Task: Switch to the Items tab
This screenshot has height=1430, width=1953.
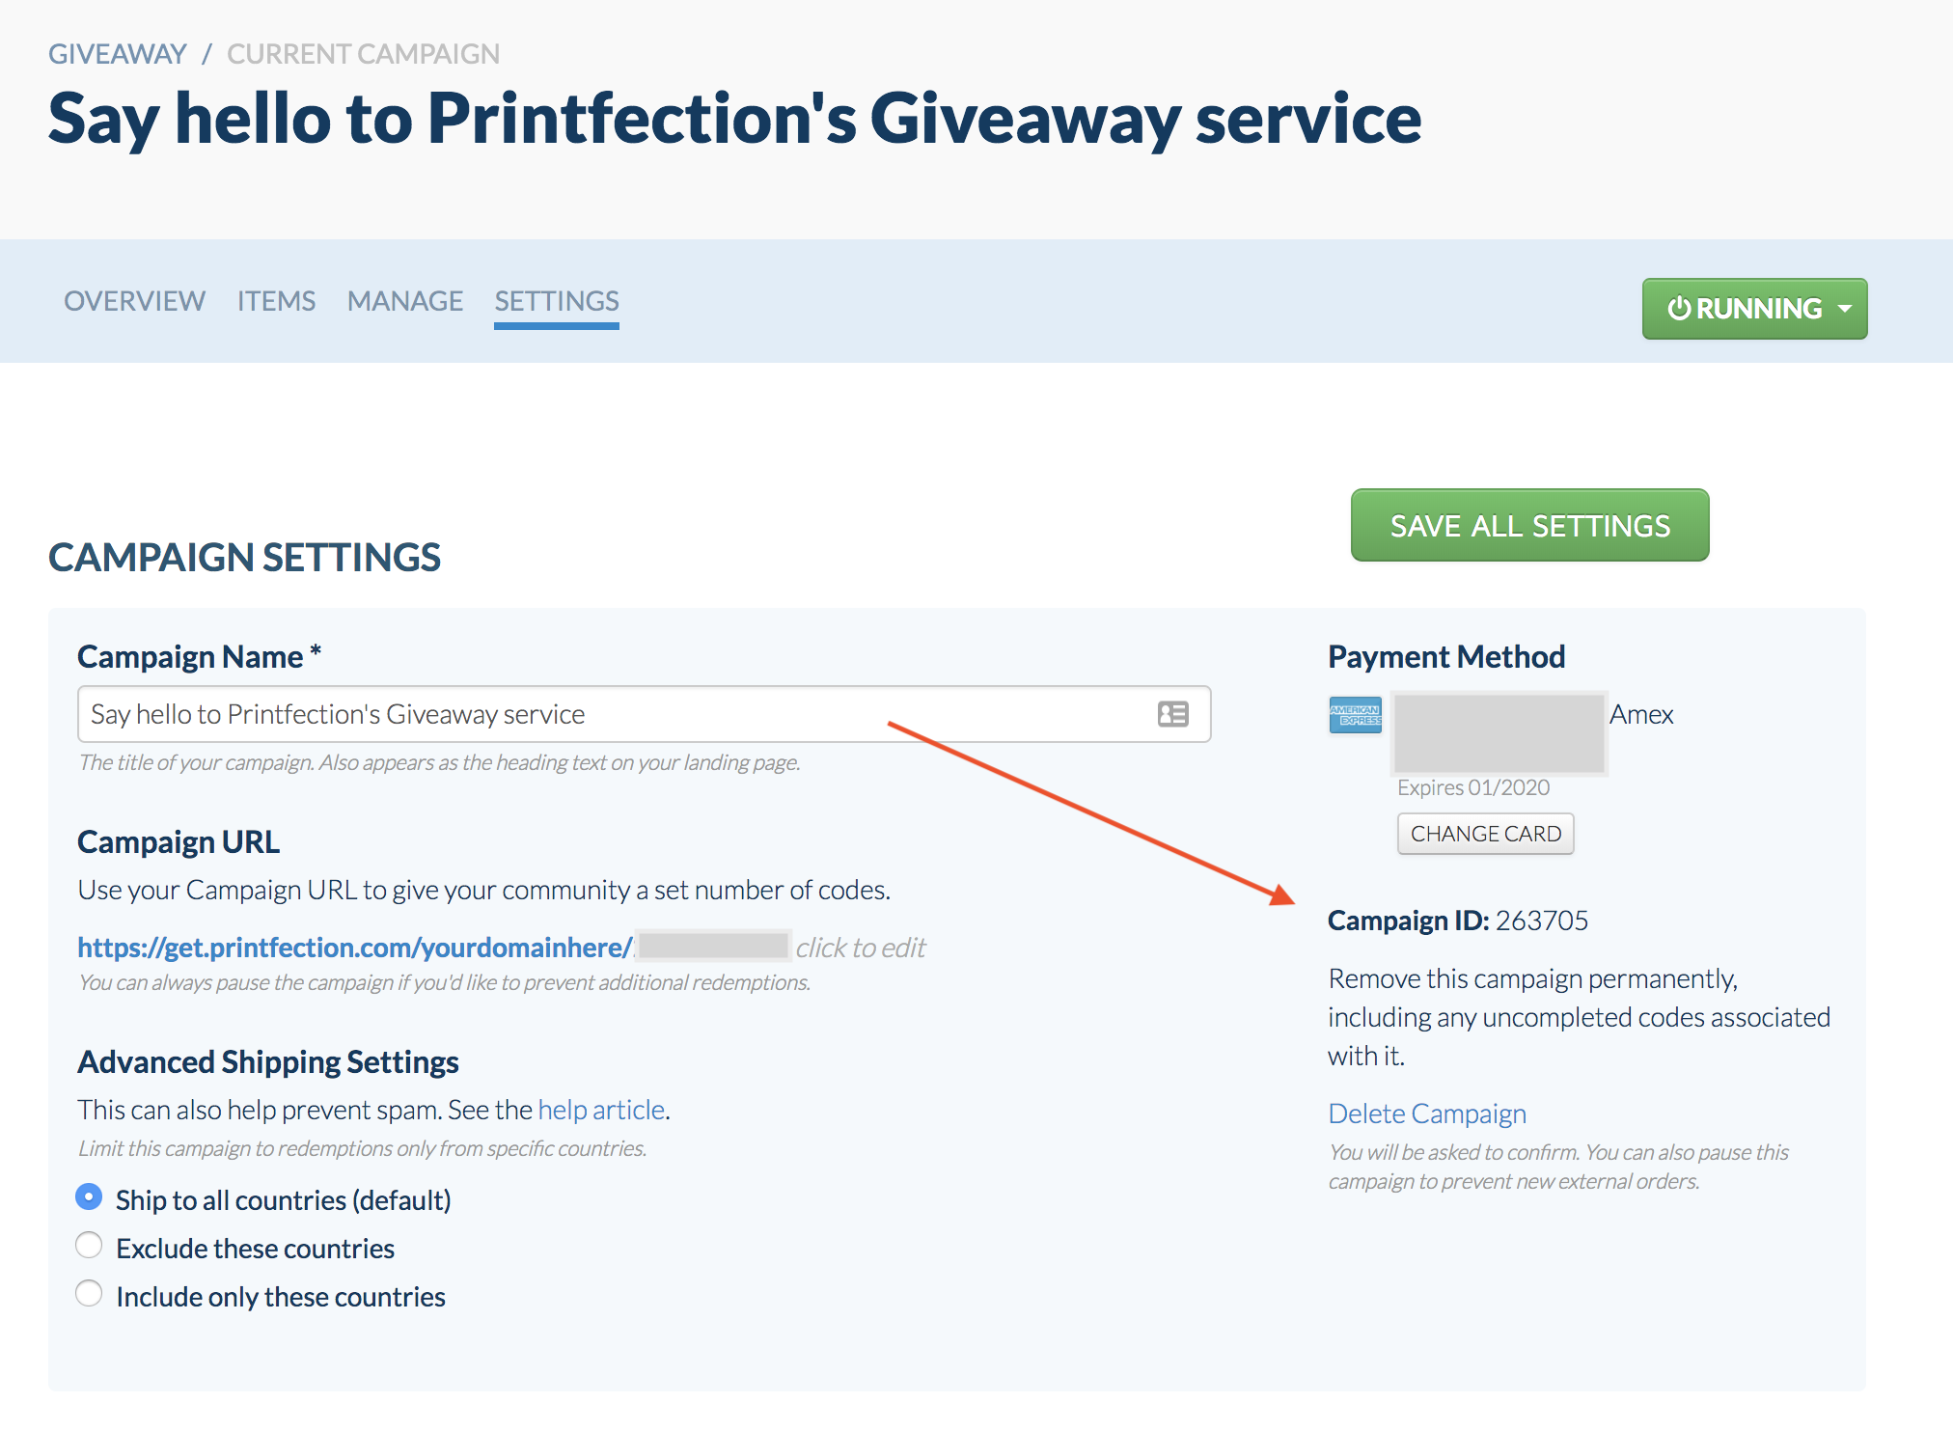Action: coord(276,301)
